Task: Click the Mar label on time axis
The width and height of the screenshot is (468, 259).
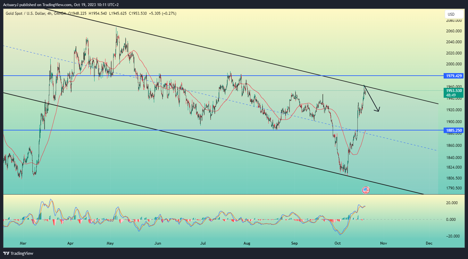Action: (x=23, y=243)
